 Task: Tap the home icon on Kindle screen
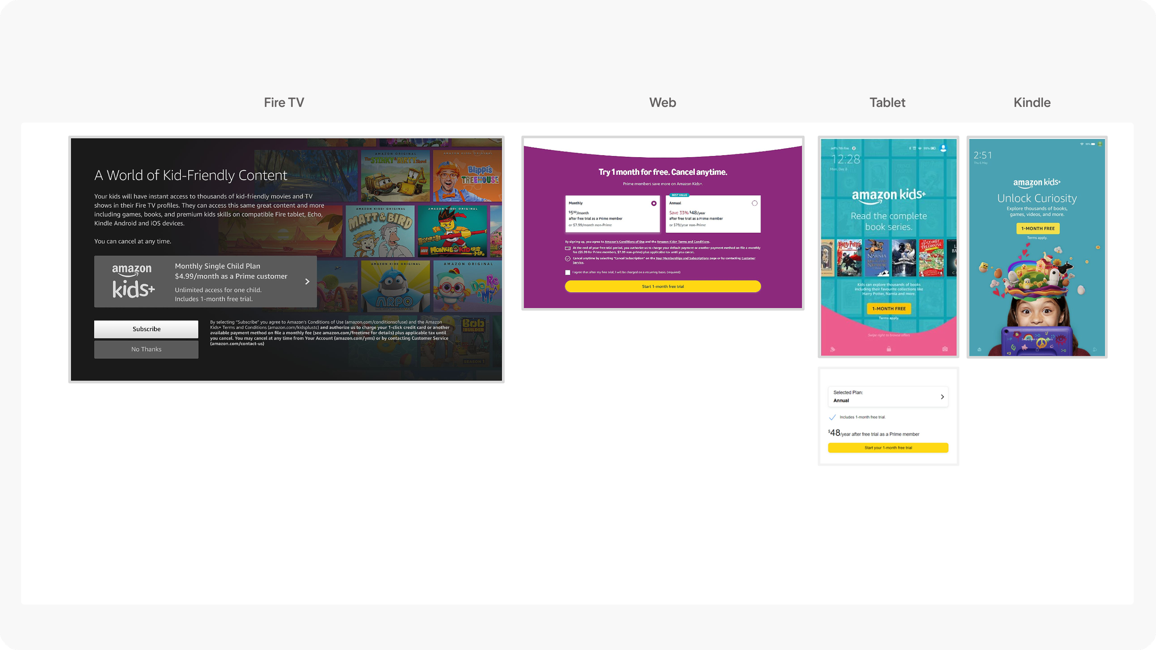click(979, 350)
